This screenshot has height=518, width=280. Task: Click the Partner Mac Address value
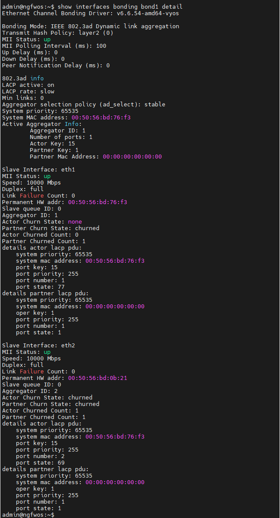tap(132, 156)
